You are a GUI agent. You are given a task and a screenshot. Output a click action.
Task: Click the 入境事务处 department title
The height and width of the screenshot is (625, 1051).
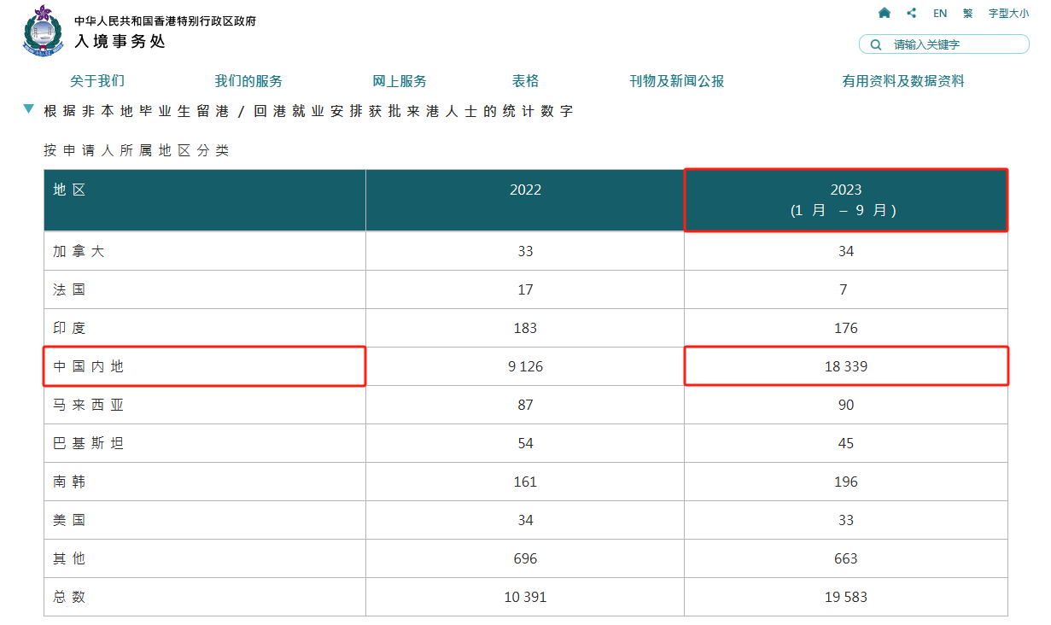[x=120, y=41]
